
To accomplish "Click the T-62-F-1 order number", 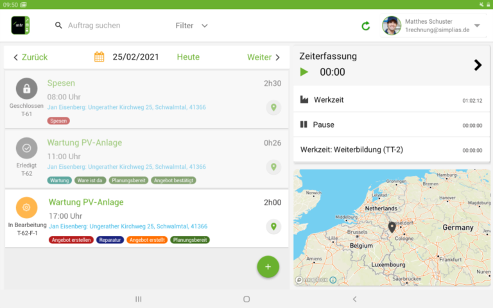I will click(x=28, y=233).
